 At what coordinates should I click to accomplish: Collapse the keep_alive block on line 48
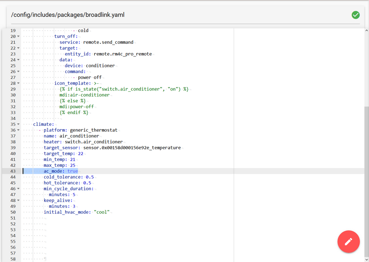pyautogui.click(x=19, y=200)
